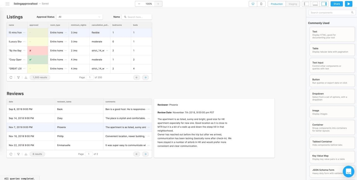Refresh the Listings table data

[x=11, y=77]
